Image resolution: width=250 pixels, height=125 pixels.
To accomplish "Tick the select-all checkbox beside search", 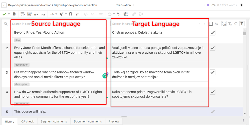I will [x=211, y=24].
